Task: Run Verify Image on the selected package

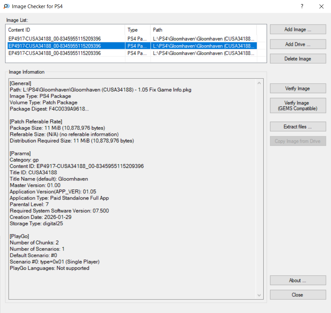Action: tap(298, 88)
